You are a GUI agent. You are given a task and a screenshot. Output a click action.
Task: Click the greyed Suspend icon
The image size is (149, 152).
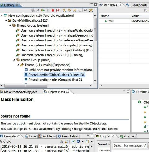click(48, 10)
